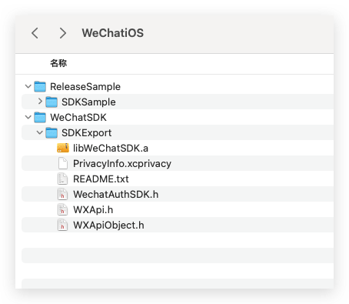Select the WeChatSDK name text
This screenshot has height=304, width=349.
78,118
